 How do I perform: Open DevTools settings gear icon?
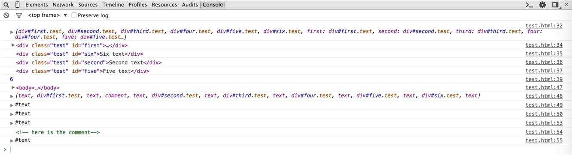pyautogui.click(x=542, y=5)
